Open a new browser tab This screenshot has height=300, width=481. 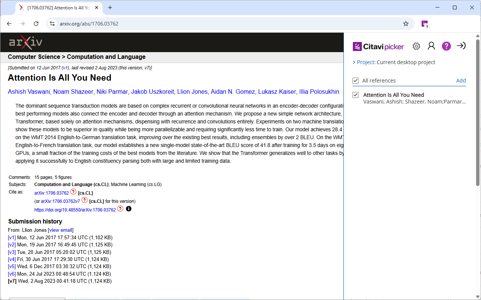pos(110,7)
